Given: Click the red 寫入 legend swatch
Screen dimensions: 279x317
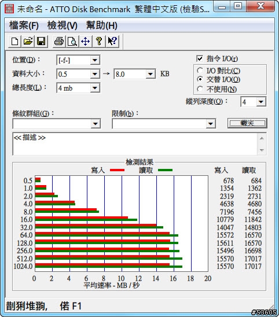Looking at the screenshot, I should click(117, 170).
